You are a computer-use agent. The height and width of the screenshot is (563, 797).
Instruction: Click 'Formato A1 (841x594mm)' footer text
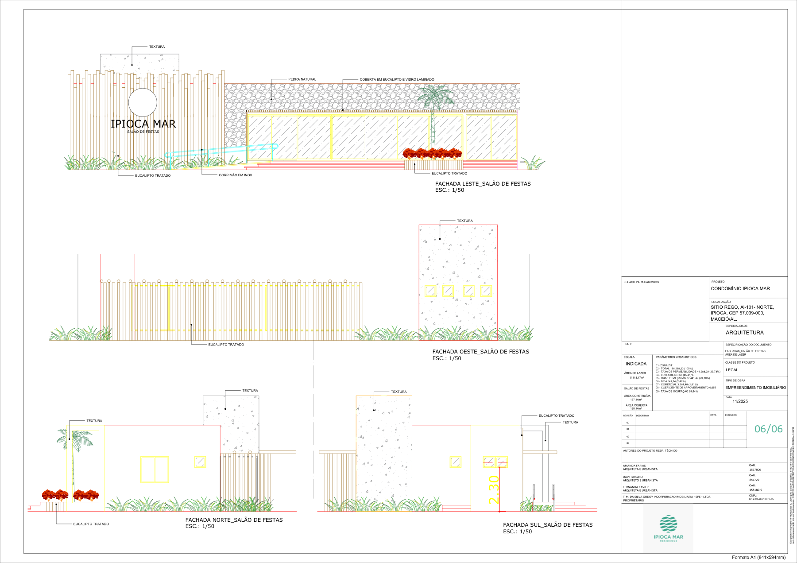(x=758, y=558)
